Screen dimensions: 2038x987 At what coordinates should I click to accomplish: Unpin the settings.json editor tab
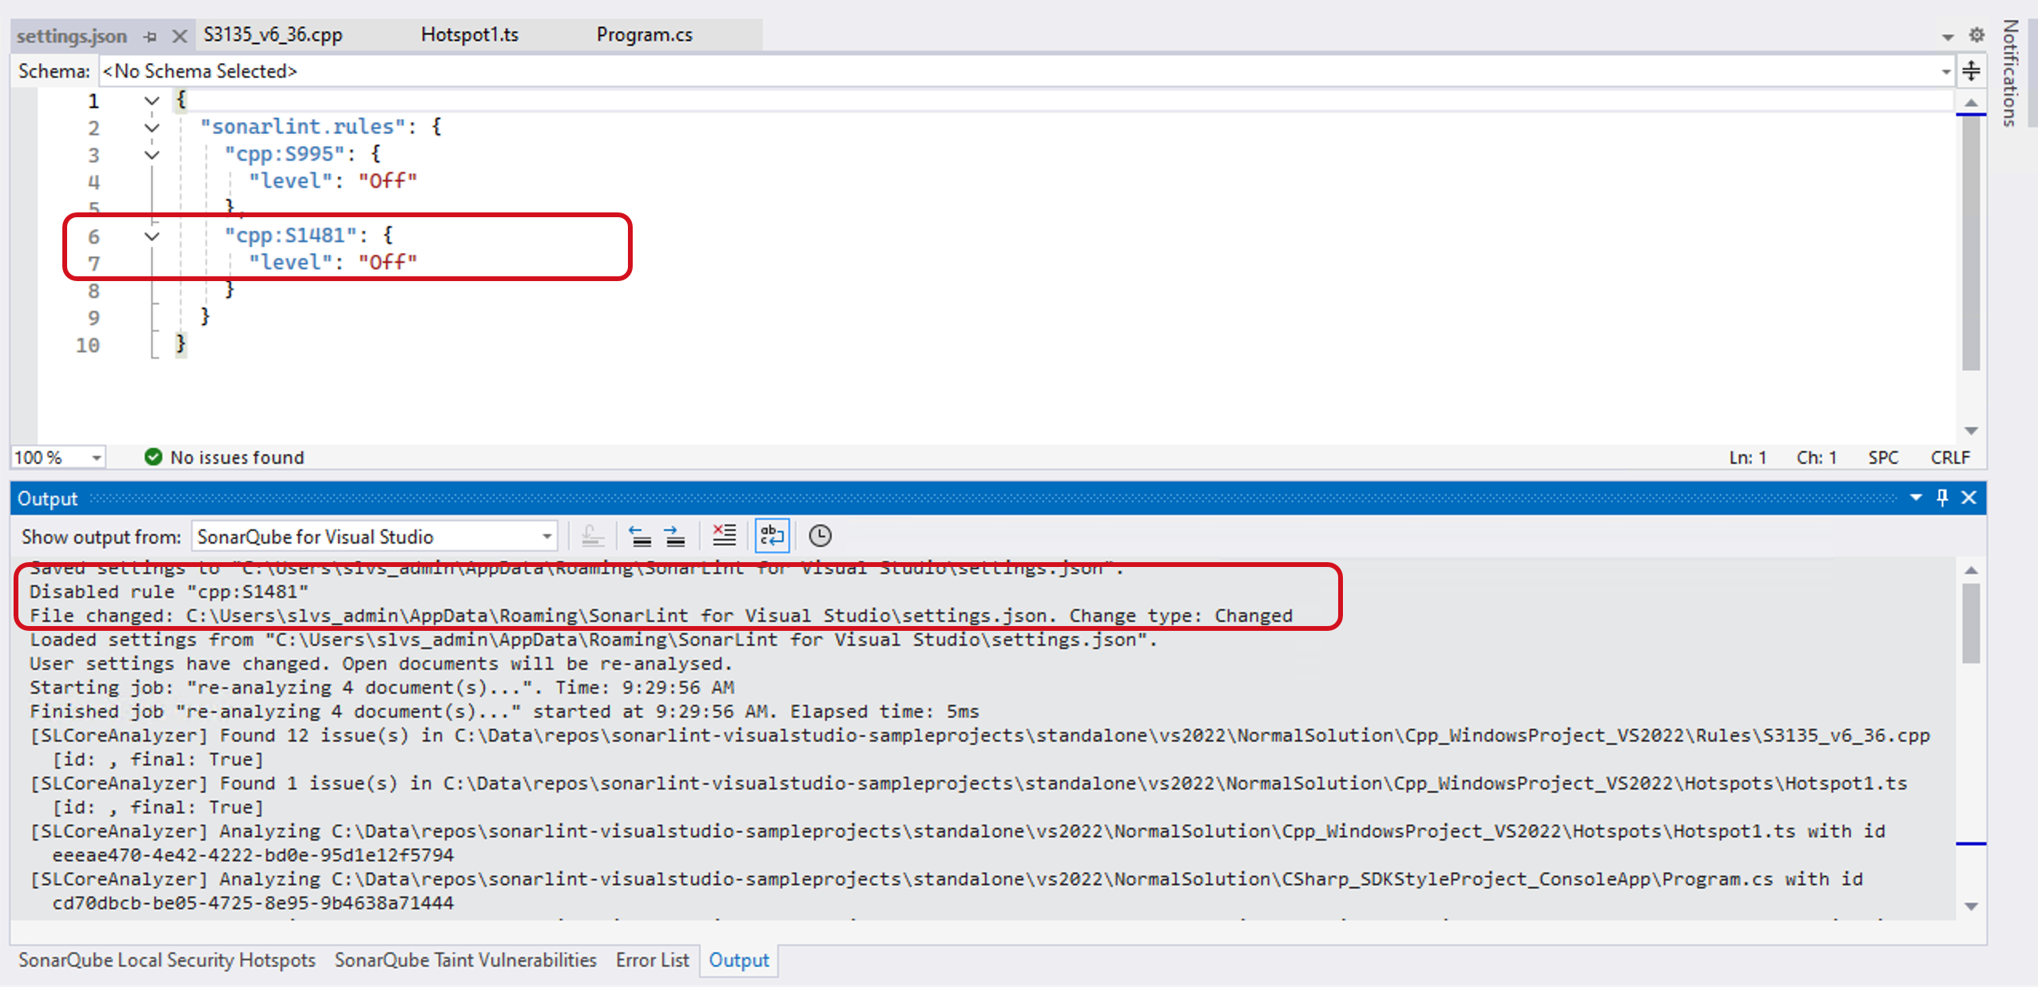pyautogui.click(x=151, y=35)
